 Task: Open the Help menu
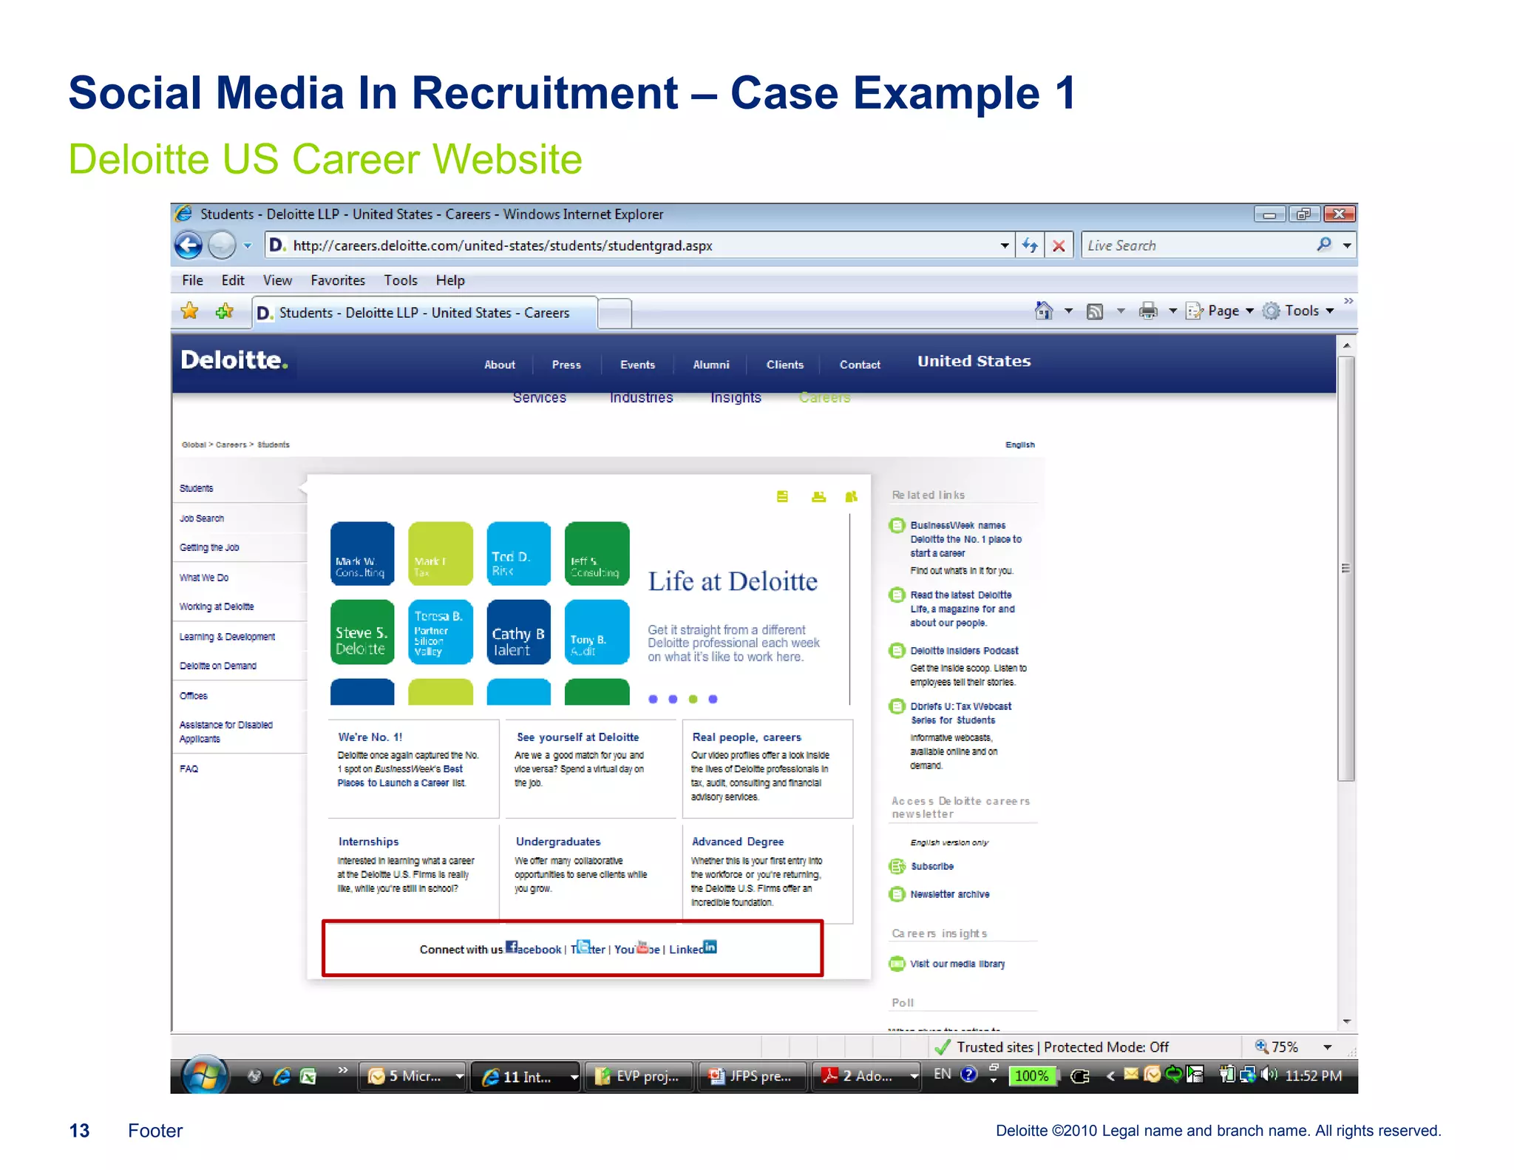pyautogui.click(x=450, y=280)
